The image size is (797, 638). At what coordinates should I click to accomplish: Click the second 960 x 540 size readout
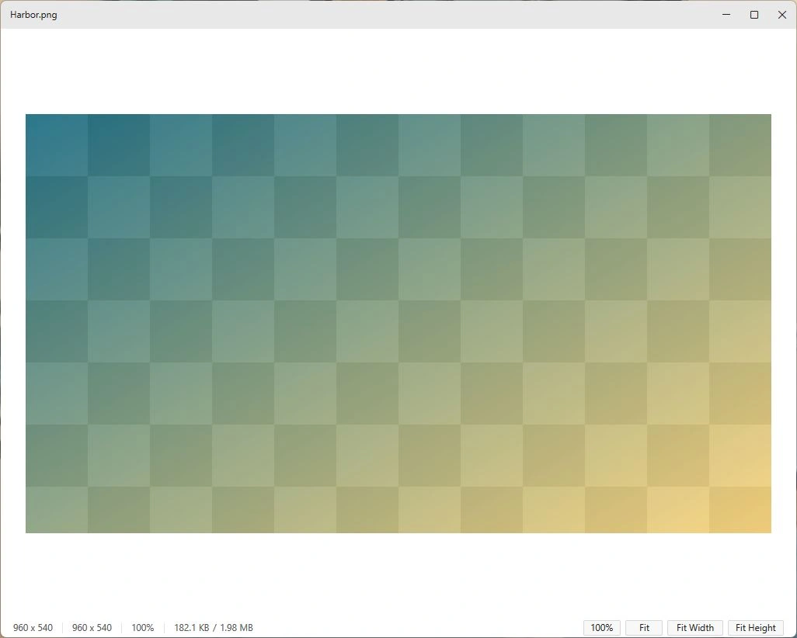[x=92, y=627]
